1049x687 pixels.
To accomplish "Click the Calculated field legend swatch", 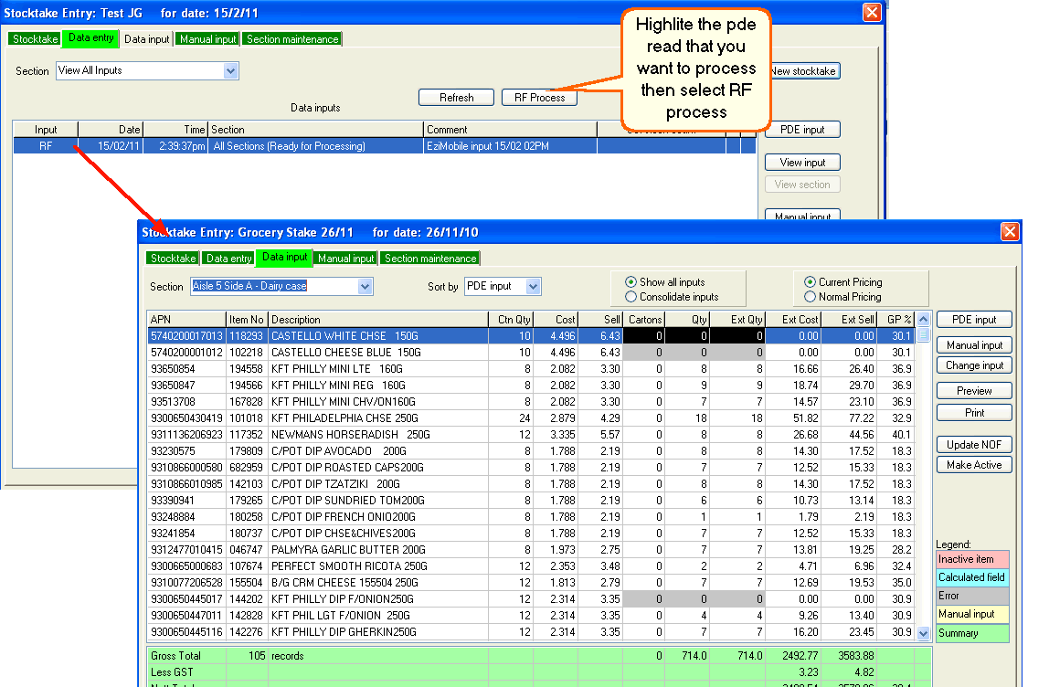I will click(x=973, y=577).
